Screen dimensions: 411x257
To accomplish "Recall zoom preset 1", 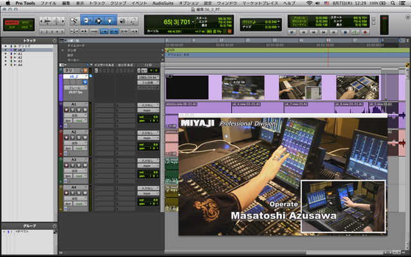I will (42, 31).
